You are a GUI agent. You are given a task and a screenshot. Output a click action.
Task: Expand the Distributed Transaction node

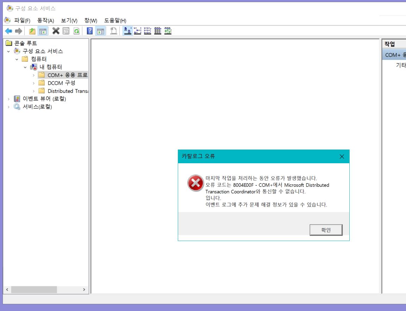tap(34, 91)
